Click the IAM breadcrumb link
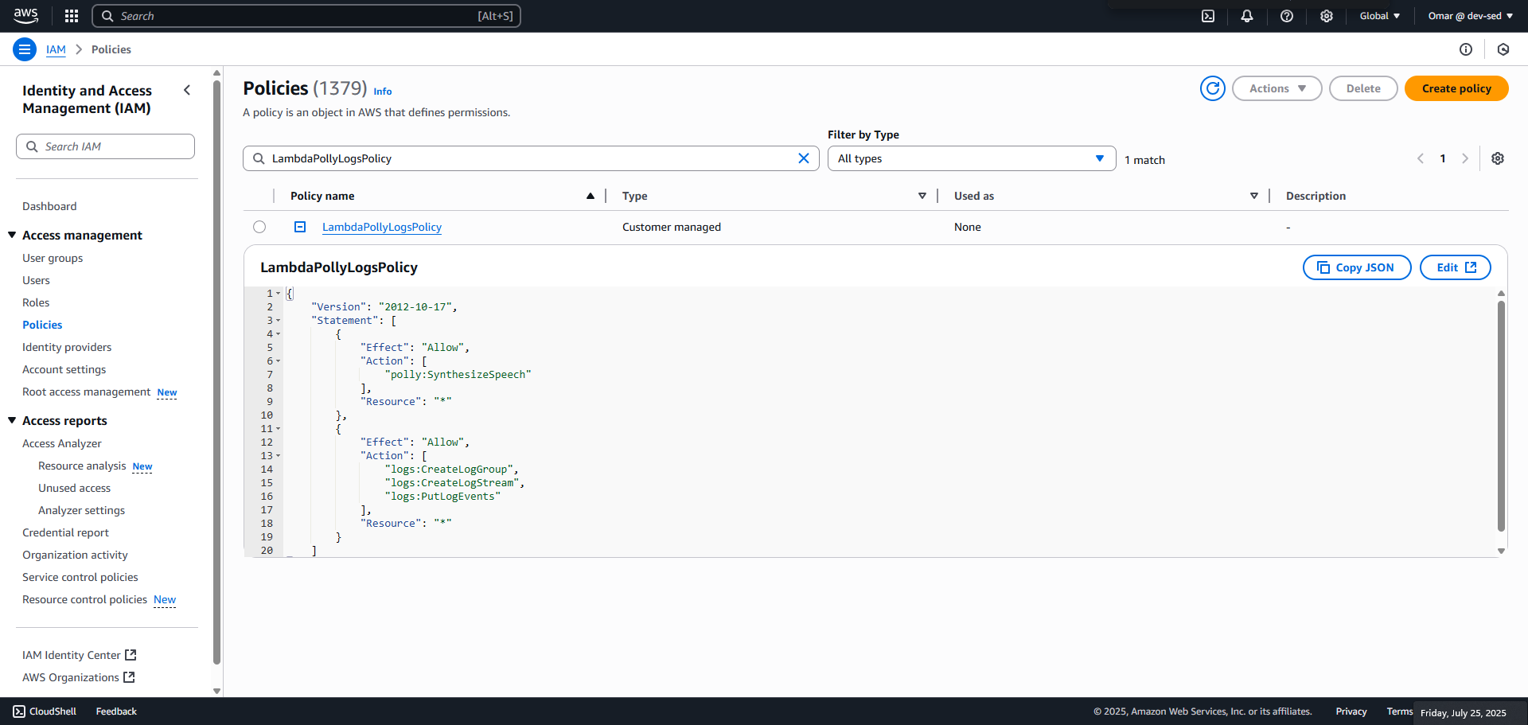The width and height of the screenshot is (1528, 725). tap(56, 49)
